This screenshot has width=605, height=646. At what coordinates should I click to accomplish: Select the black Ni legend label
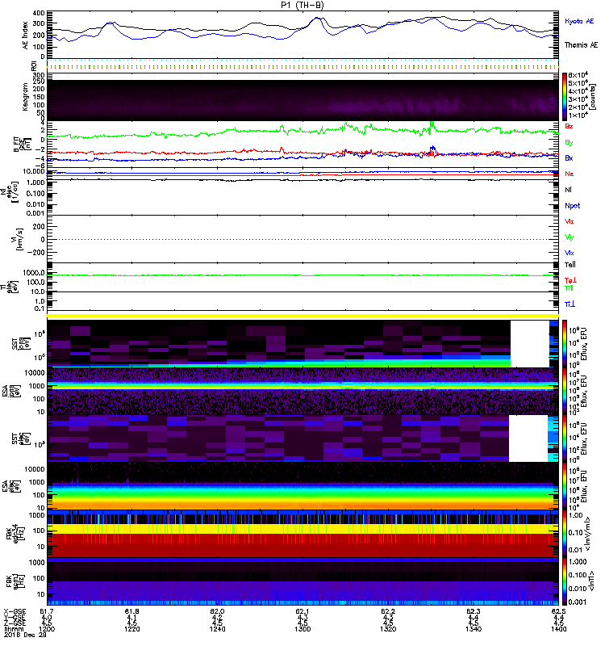[x=568, y=190]
